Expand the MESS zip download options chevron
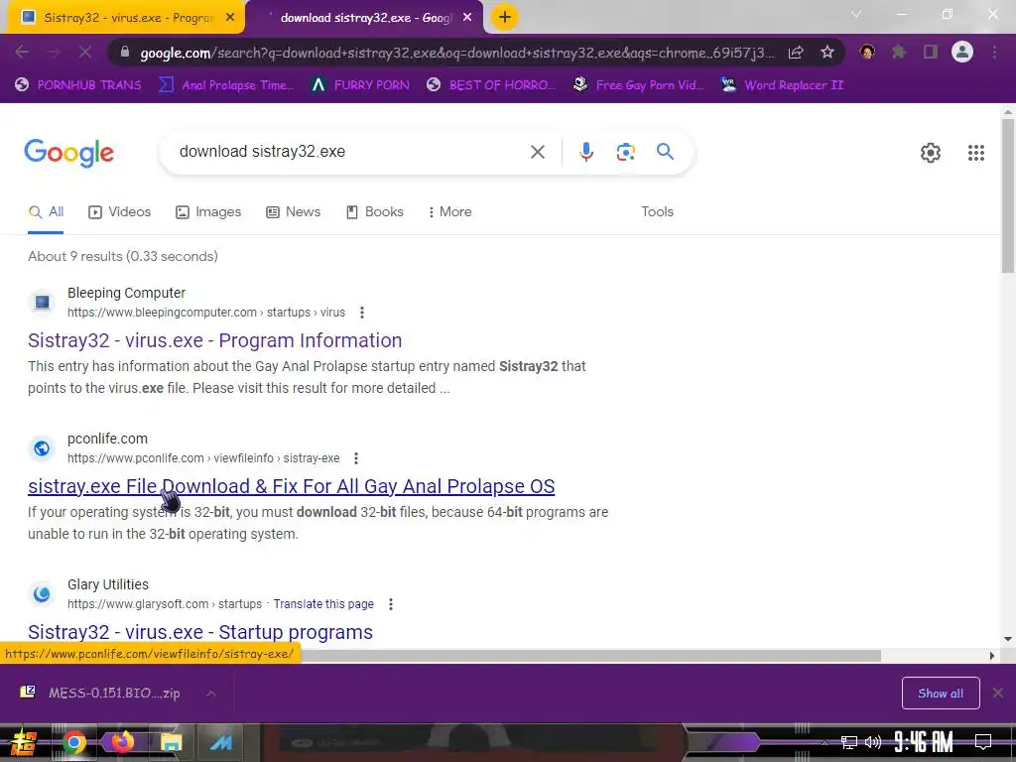1016x762 pixels. [x=211, y=694]
